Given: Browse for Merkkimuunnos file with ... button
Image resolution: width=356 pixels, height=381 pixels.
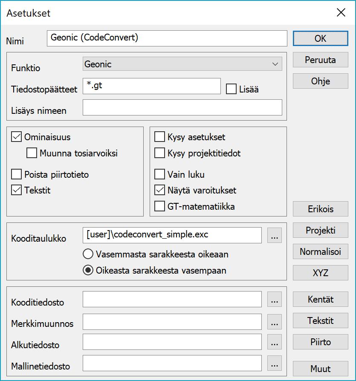Looking at the screenshot, I should click(275, 322).
